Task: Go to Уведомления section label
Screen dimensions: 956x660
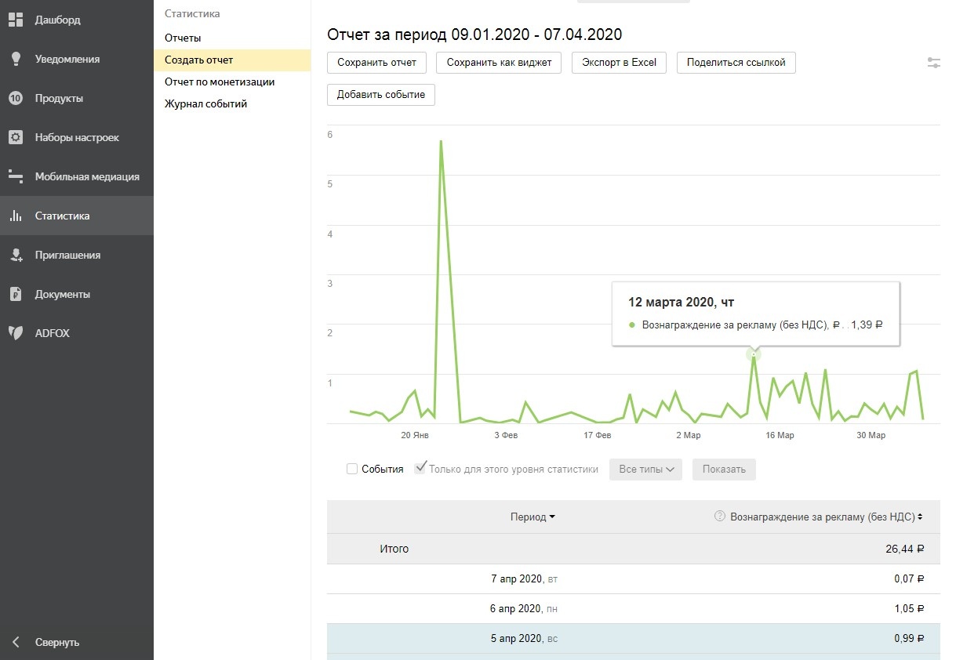Action: click(67, 59)
